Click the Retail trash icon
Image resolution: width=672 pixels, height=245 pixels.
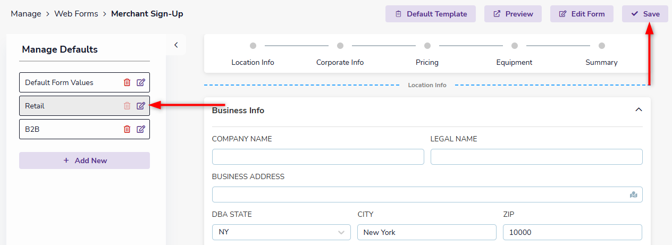[127, 106]
